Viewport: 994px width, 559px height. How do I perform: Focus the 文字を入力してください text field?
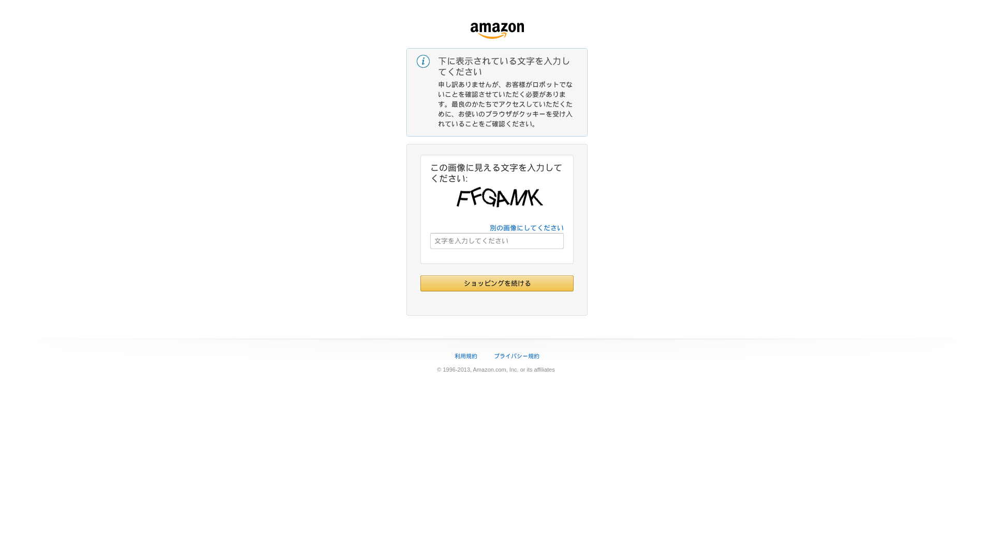click(497, 241)
